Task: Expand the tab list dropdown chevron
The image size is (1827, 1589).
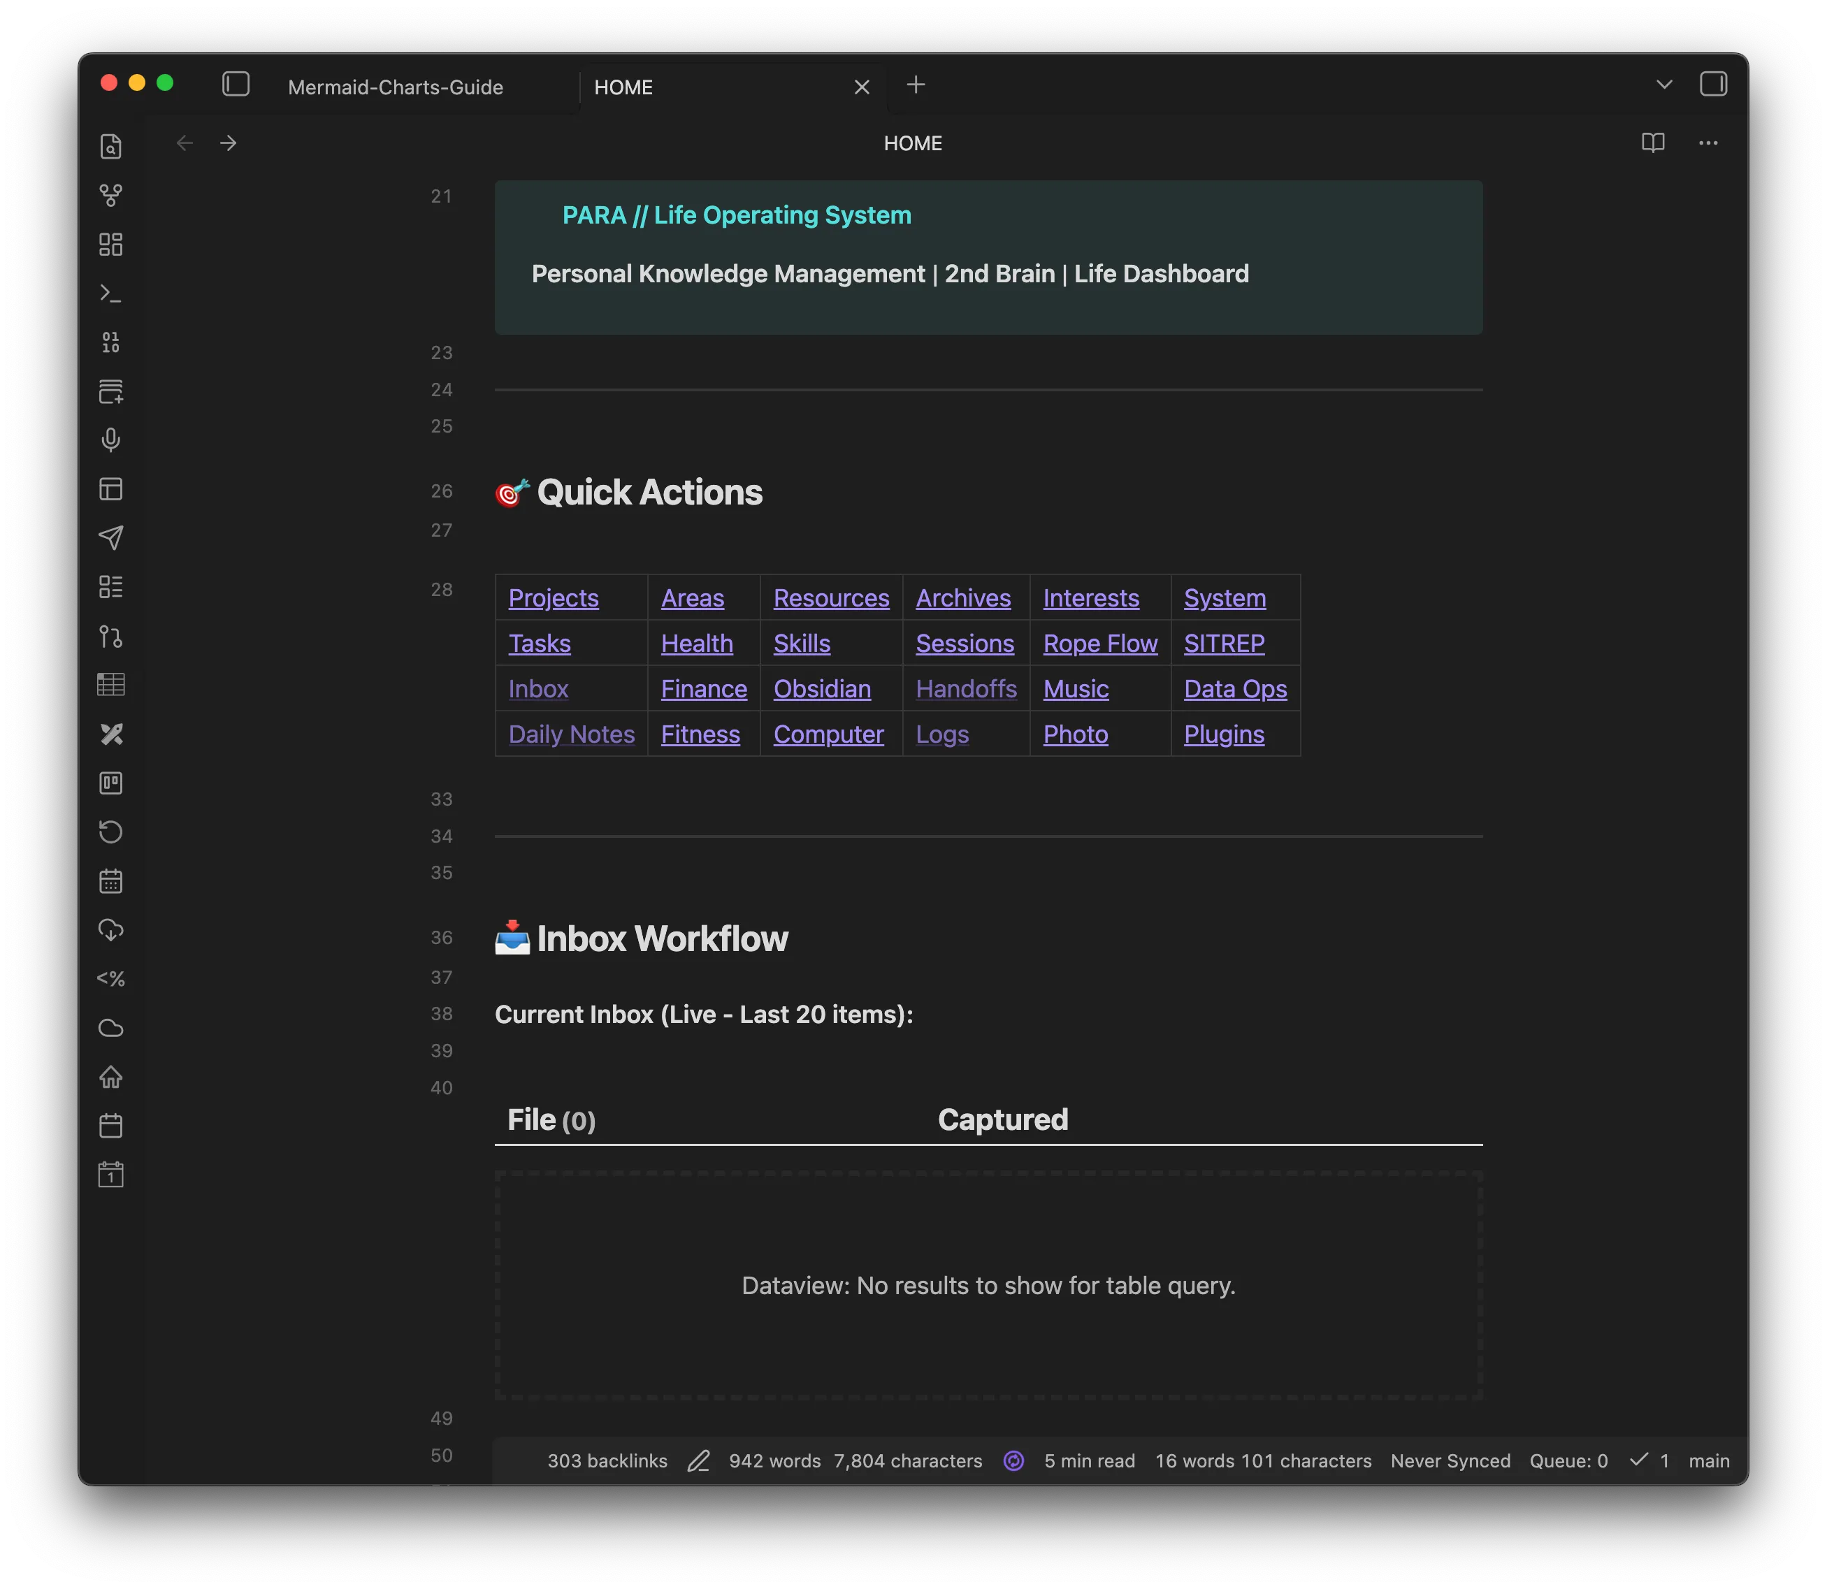Action: pyautogui.click(x=1664, y=85)
